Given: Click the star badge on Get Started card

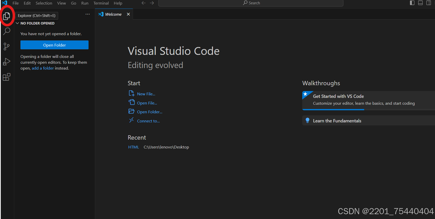Looking at the screenshot, I should (305, 94).
